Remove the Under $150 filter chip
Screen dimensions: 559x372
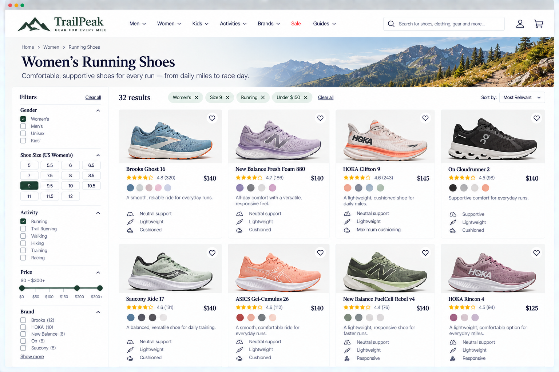pos(306,97)
